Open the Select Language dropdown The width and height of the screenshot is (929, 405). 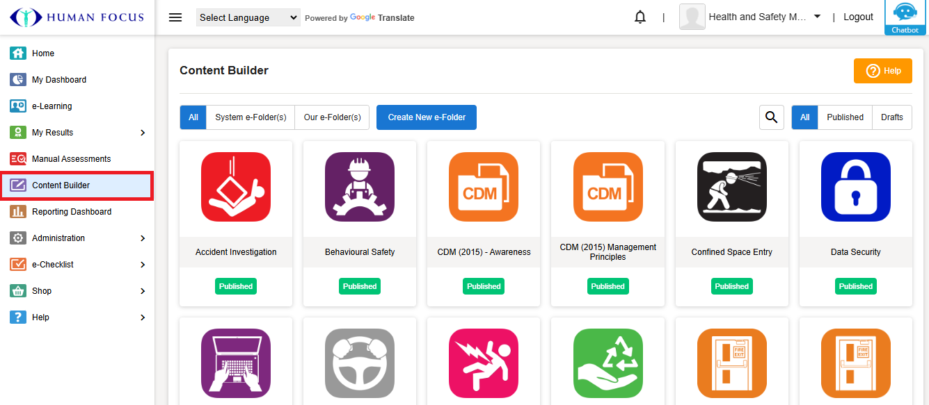[x=248, y=17]
